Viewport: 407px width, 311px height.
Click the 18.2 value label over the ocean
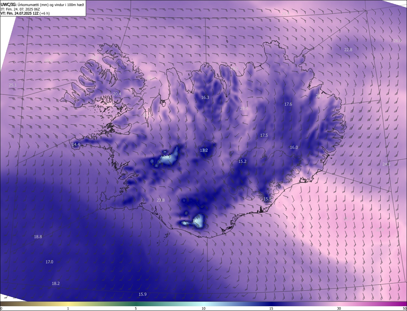coord(56,283)
